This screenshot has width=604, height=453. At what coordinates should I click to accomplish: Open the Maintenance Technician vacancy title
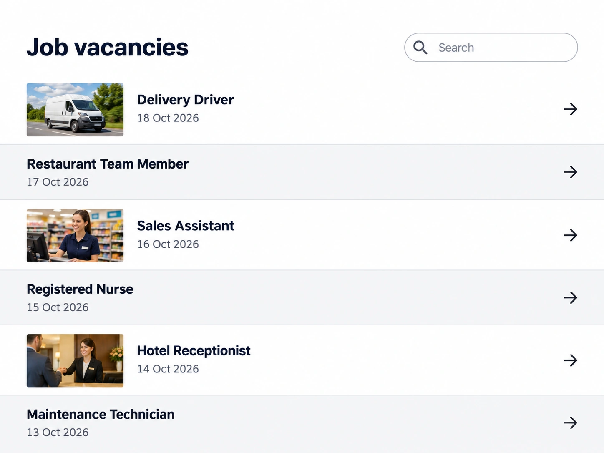point(101,414)
